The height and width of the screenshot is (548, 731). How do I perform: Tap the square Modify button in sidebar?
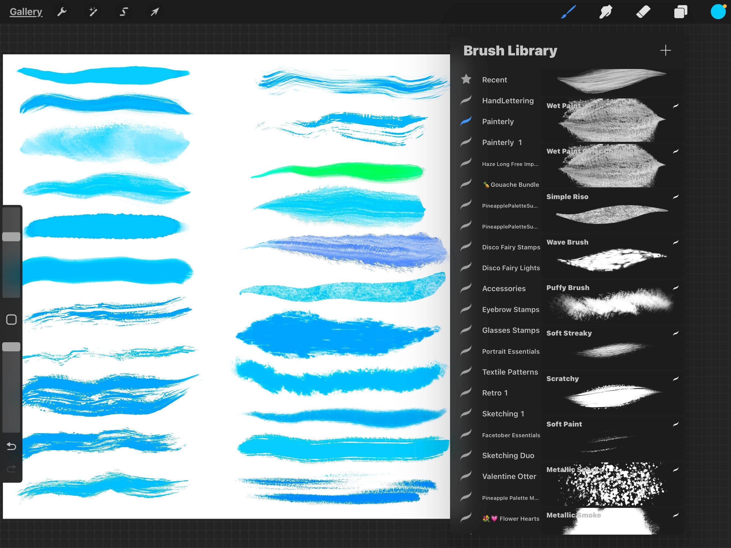(x=11, y=319)
